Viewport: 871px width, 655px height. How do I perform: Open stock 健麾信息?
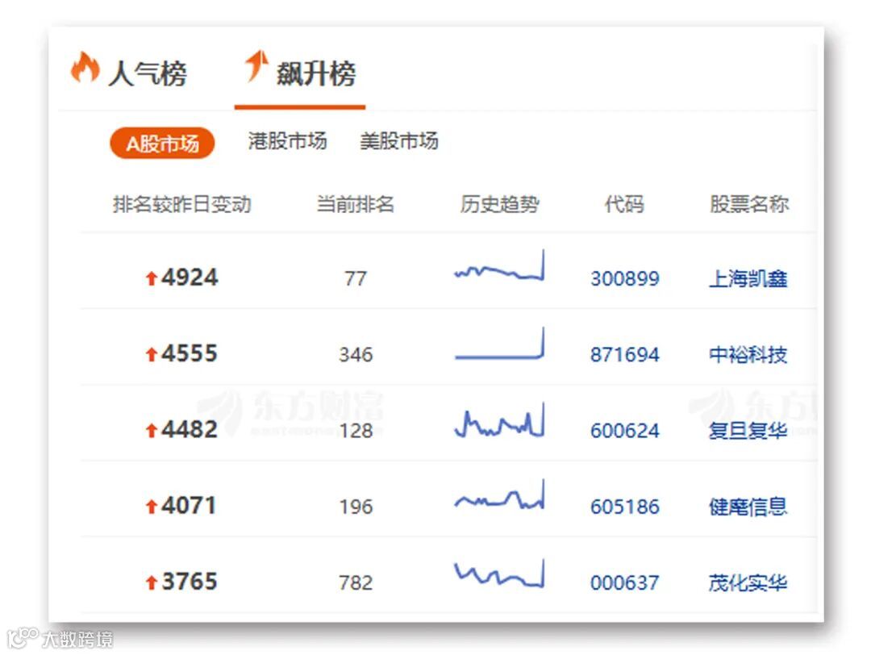click(748, 507)
